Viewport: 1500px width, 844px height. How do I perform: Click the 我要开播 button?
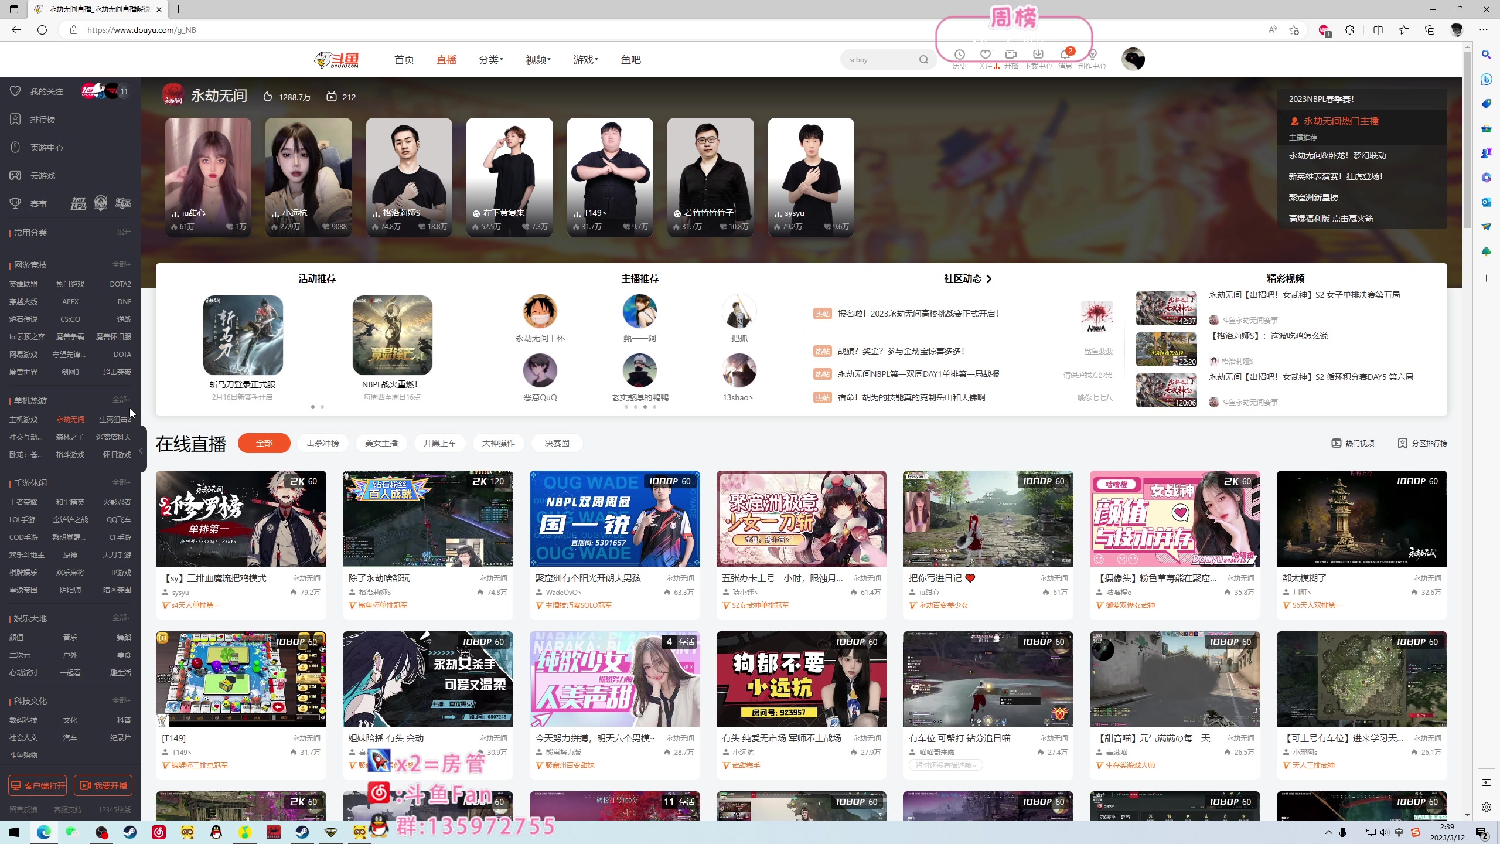tap(104, 785)
